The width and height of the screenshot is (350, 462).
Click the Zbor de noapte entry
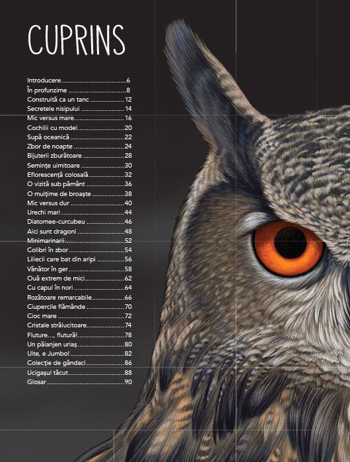[x=79, y=147]
